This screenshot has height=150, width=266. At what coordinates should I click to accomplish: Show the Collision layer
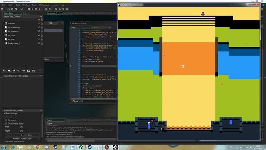[x=39, y=23]
